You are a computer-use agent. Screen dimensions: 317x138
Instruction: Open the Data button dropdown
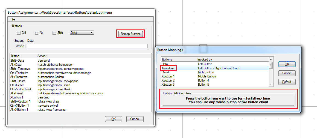(82, 32)
